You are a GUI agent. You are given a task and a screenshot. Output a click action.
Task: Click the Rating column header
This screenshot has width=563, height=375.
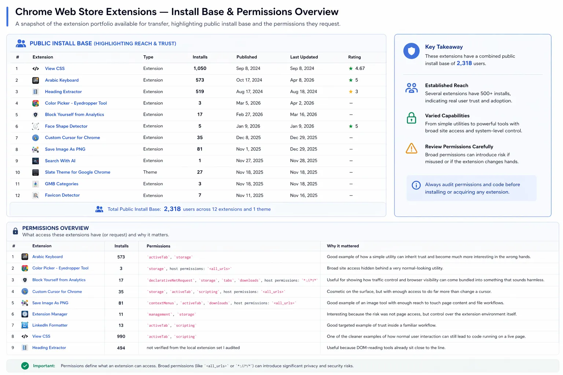[354, 57]
